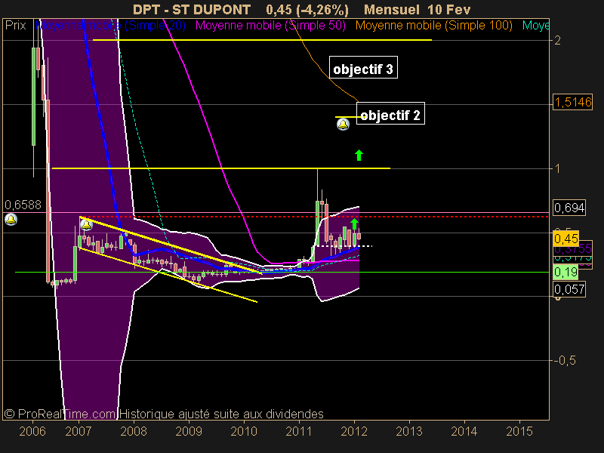Click the 2007 label on the time axis
This screenshot has width=604, height=453.
click(79, 431)
